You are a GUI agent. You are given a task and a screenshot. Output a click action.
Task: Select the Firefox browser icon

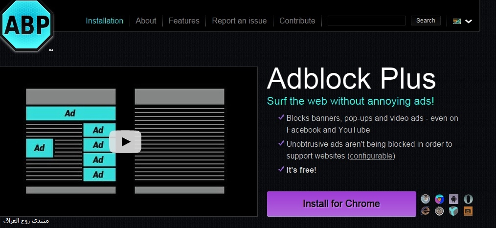pos(426,199)
